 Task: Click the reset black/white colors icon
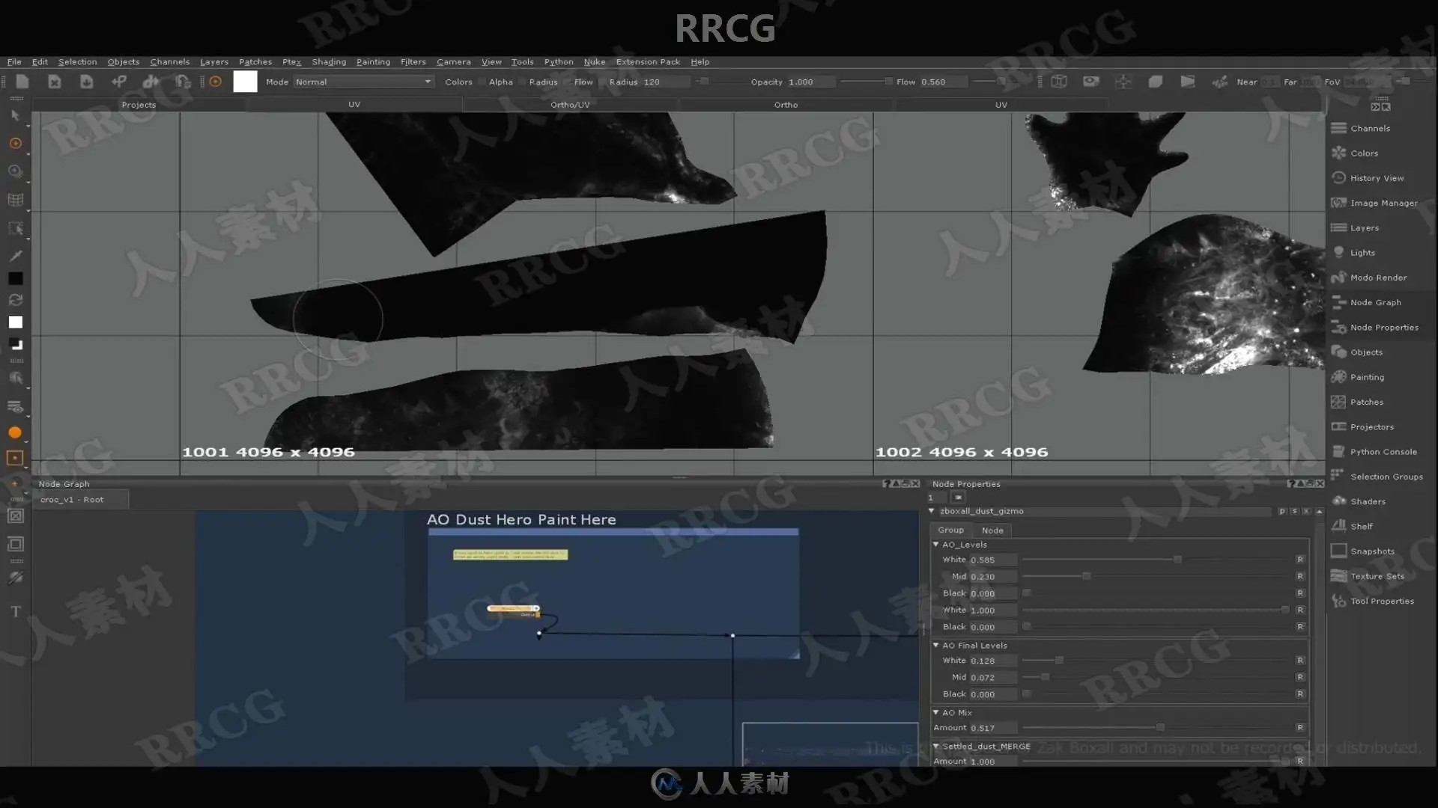tap(15, 345)
